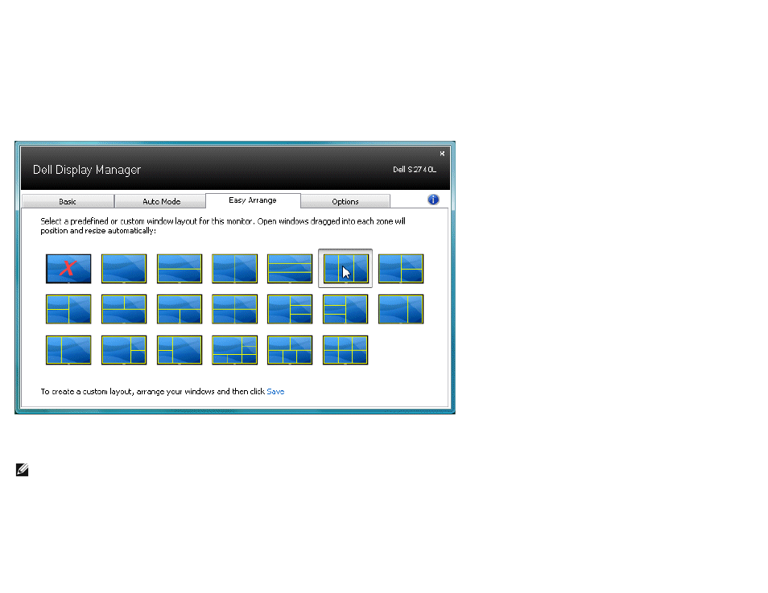768x593 pixels.
Task: Close the Dell Display Manager window
Action: pos(442,153)
